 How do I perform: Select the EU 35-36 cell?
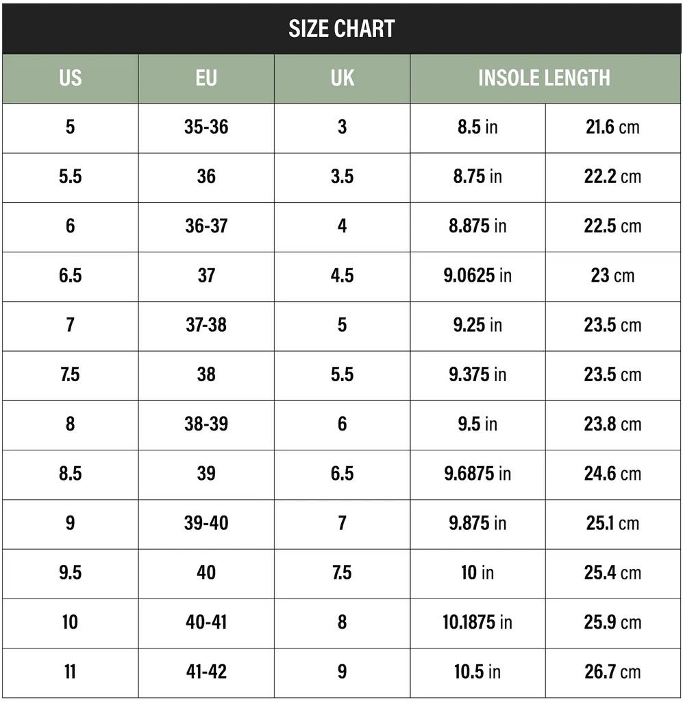[206, 128]
